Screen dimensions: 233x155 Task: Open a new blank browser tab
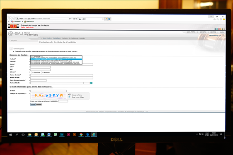click(x=106, y=19)
